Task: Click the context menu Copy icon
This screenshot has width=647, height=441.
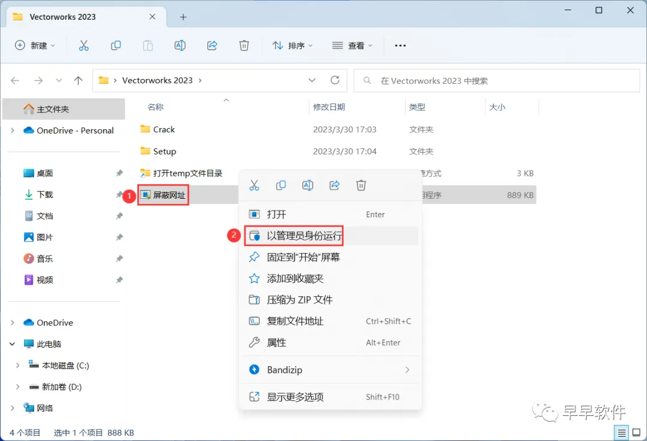Action: click(281, 185)
